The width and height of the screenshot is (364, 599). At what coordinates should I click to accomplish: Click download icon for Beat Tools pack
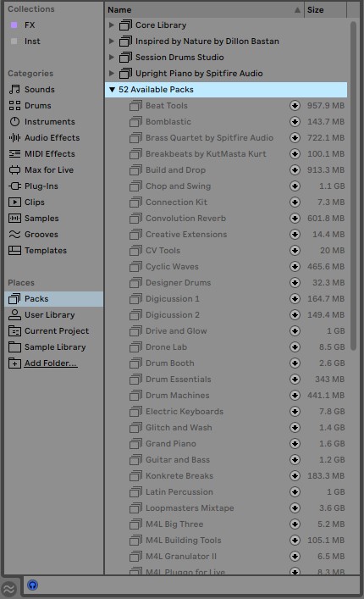[295, 105]
